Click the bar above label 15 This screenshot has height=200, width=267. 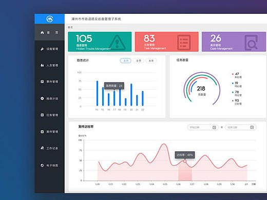coord(103,96)
